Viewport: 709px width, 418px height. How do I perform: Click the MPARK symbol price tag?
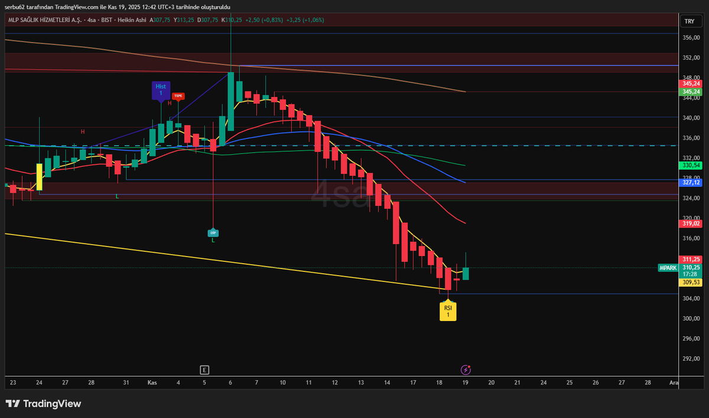668,268
